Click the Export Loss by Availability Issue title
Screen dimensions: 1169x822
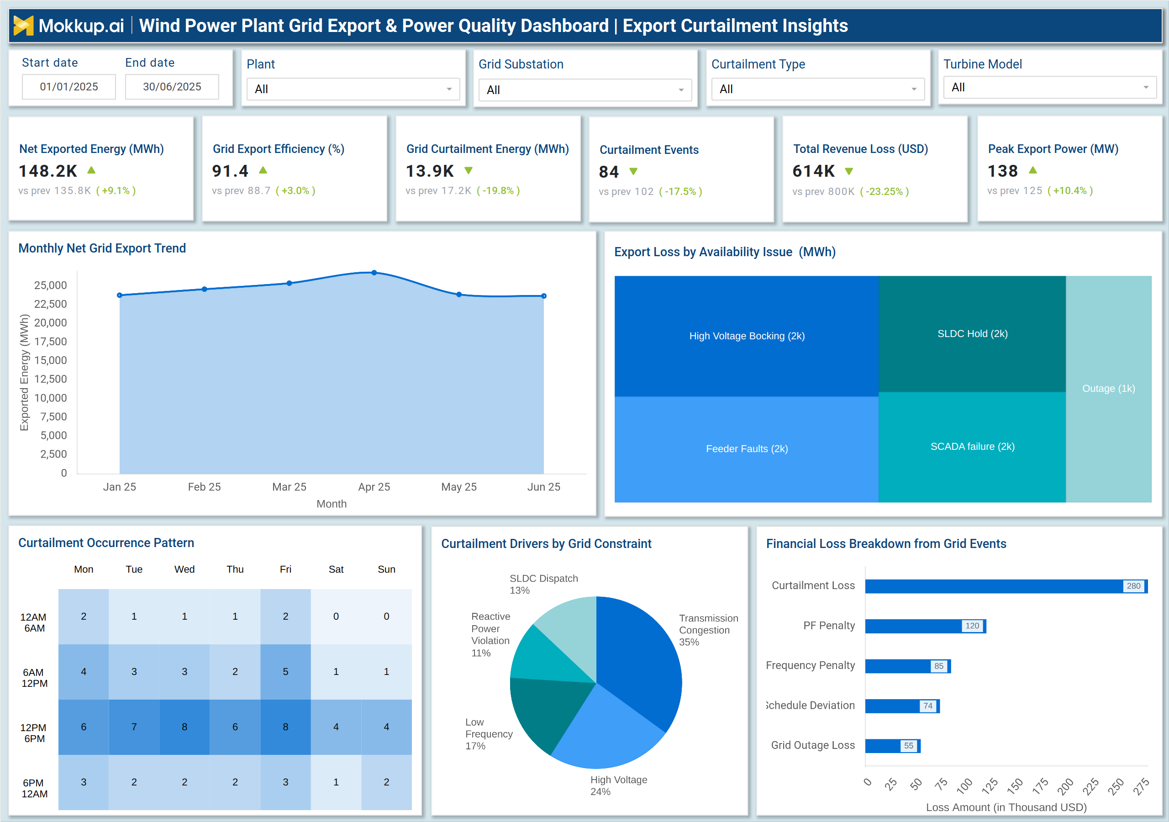pos(725,252)
